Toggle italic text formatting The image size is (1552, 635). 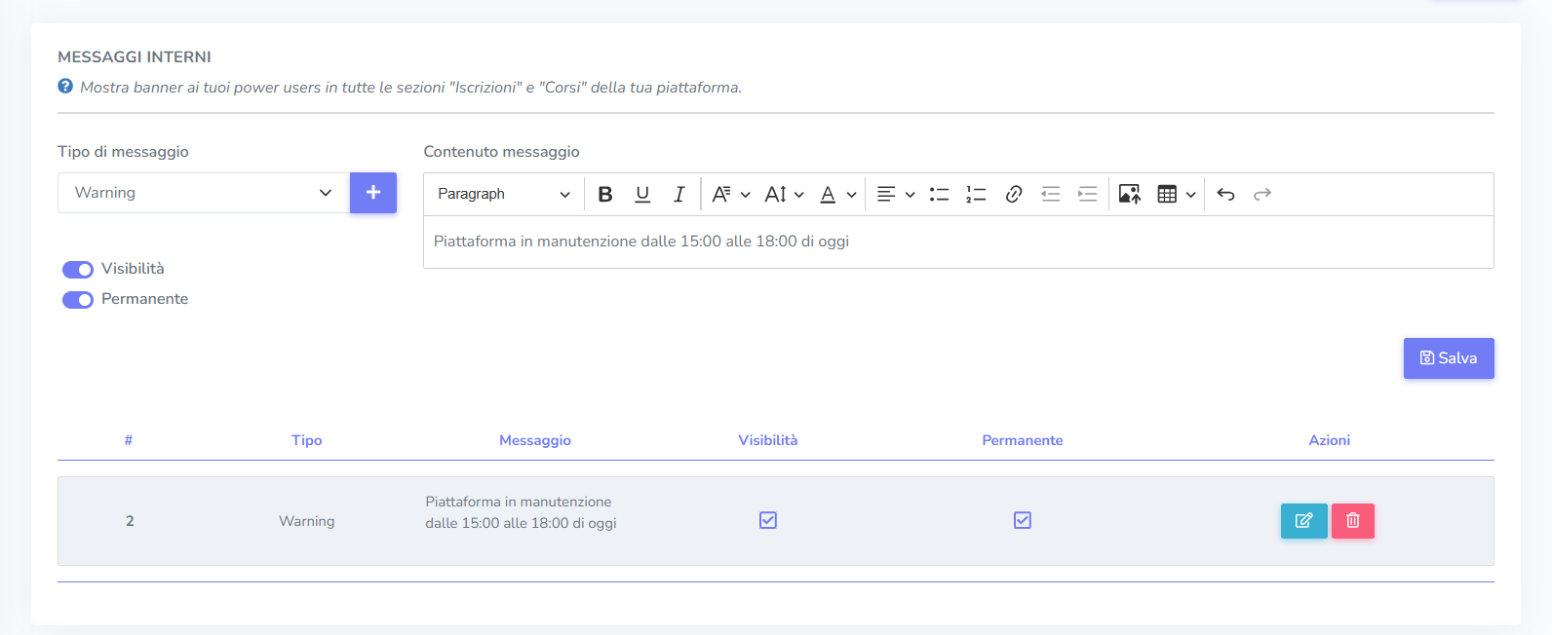coord(679,194)
